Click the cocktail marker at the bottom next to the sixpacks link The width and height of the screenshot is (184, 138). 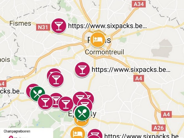pyautogui.click(x=95, y=134)
